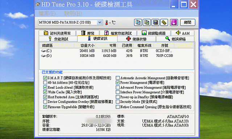This screenshot has height=139, width=232.
Task: Click the 離開 exit button
Action: pyautogui.click(x=188, y=22)
